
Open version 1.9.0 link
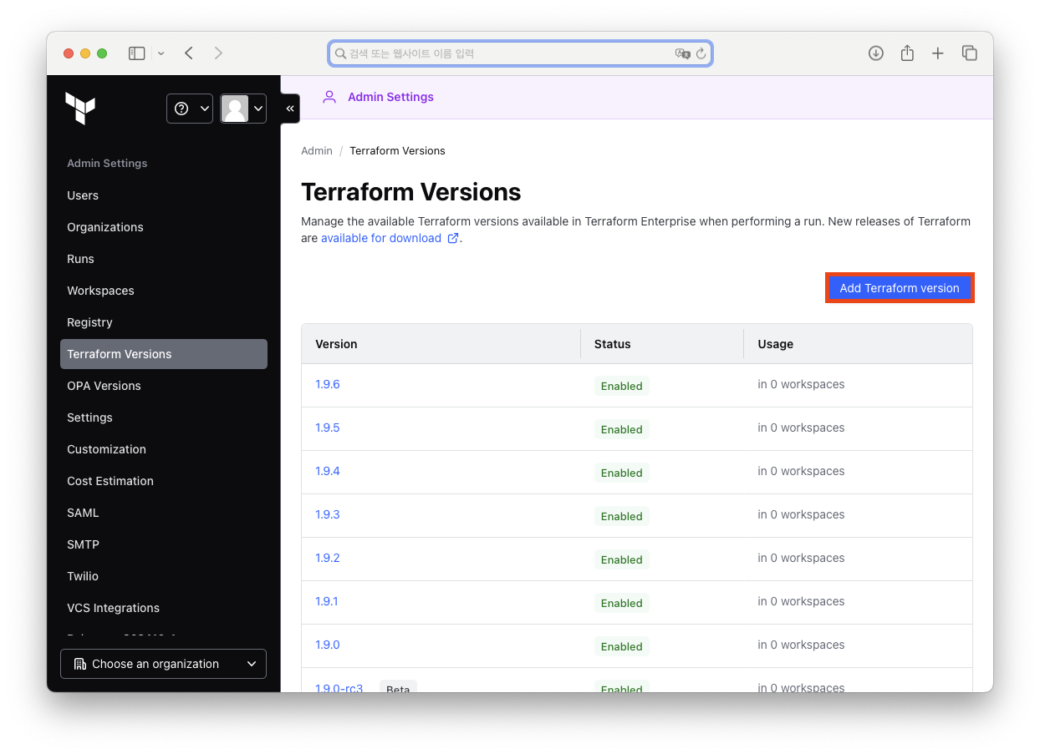tap(328, 645)
